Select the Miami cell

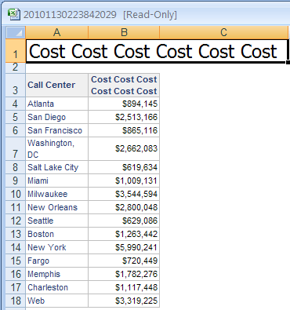point(57,181)
